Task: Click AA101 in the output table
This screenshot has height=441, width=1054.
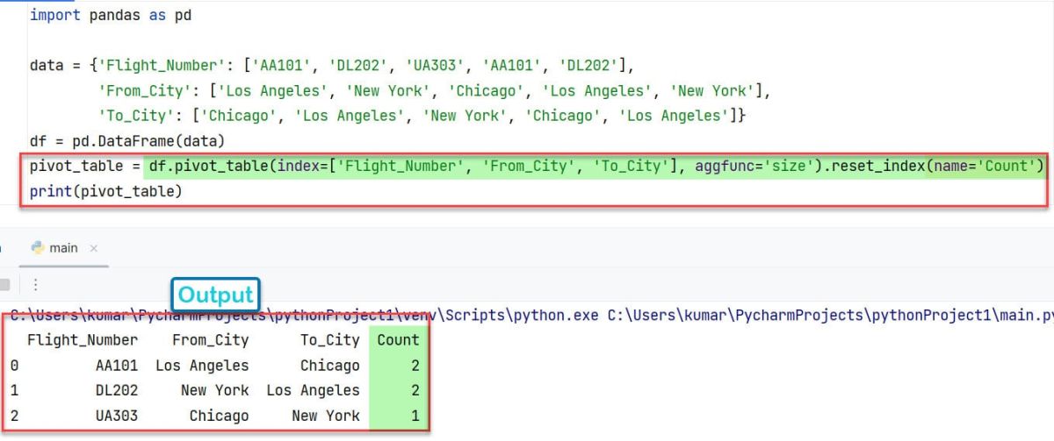Action: tap(117, 366)
